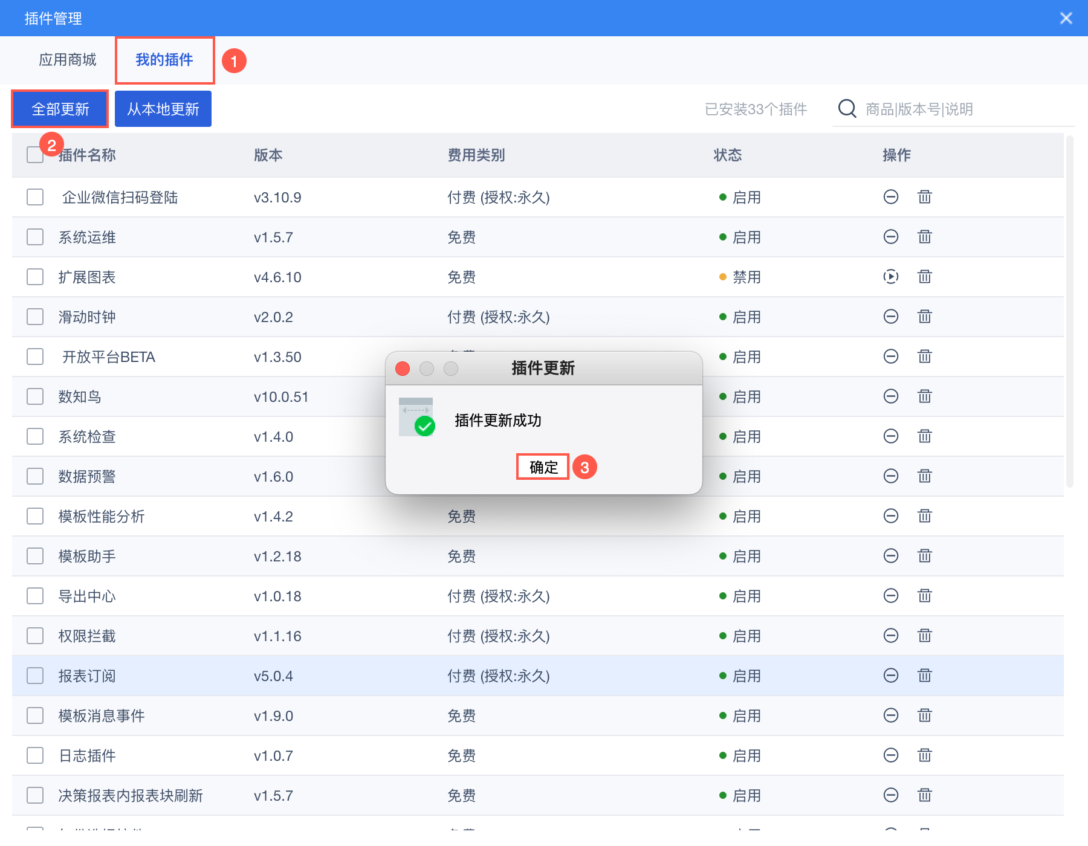Screen dimensions: 1088x846
Task: Disable the 开放平台BETA plugin
Action: [891, 357]
